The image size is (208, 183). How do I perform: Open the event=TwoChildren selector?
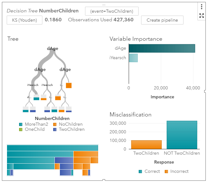click(x=111, y=11)
